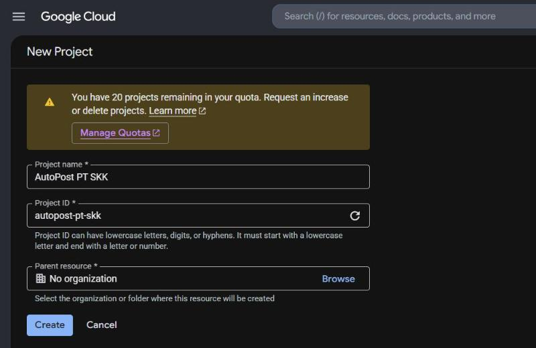
Task: Click the New Project page heading
Action: point(60,52)
